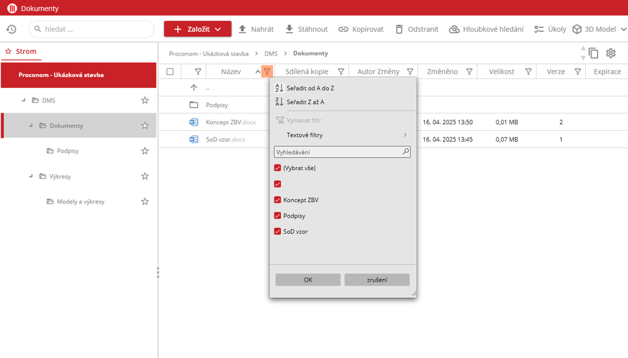Click the Stáhnout download button

306,29
